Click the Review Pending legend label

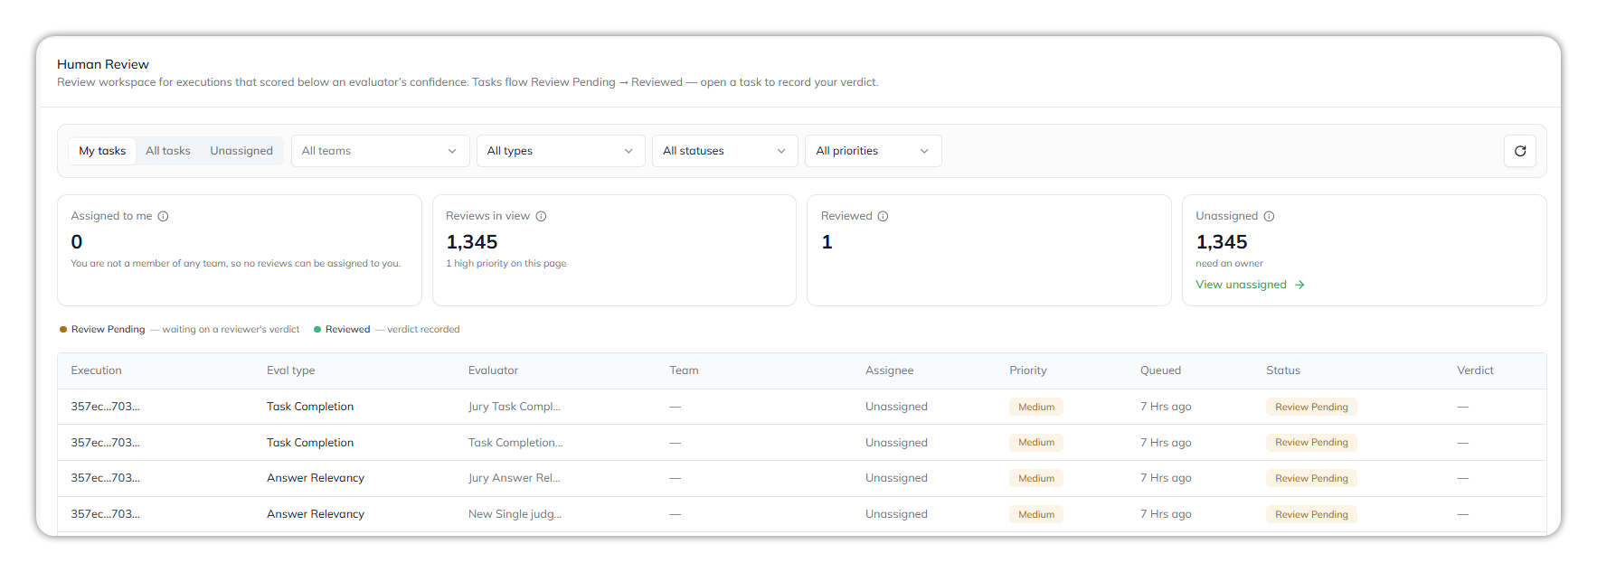click(108, 330)
